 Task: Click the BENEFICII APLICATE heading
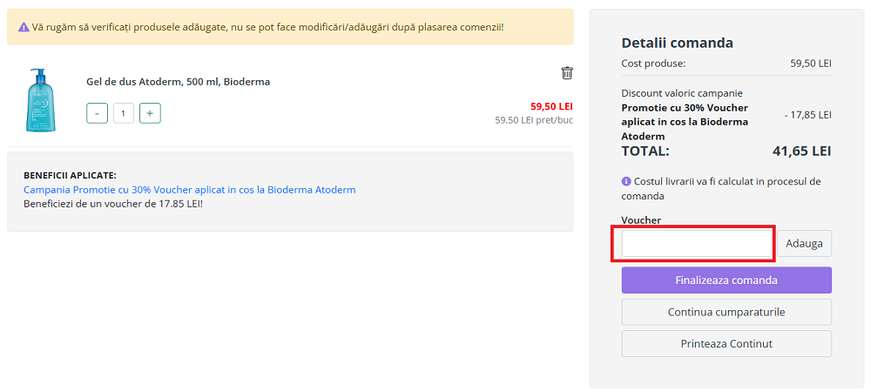coord(70,175)
